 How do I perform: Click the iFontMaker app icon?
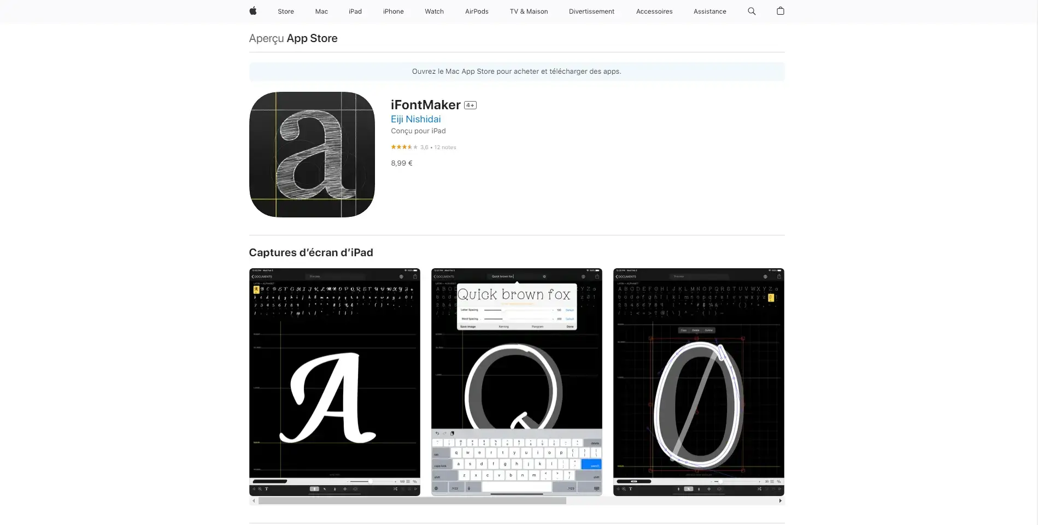point(312,155)
